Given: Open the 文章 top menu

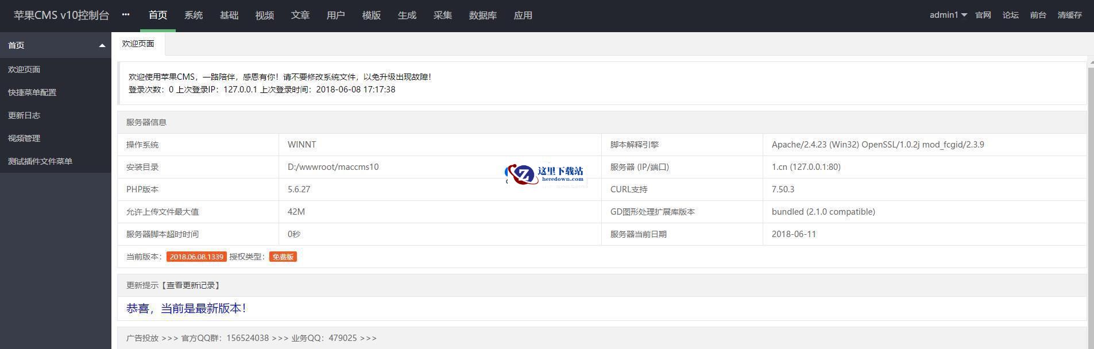Looking at the screenshot, I should click(x=300, y=15).
